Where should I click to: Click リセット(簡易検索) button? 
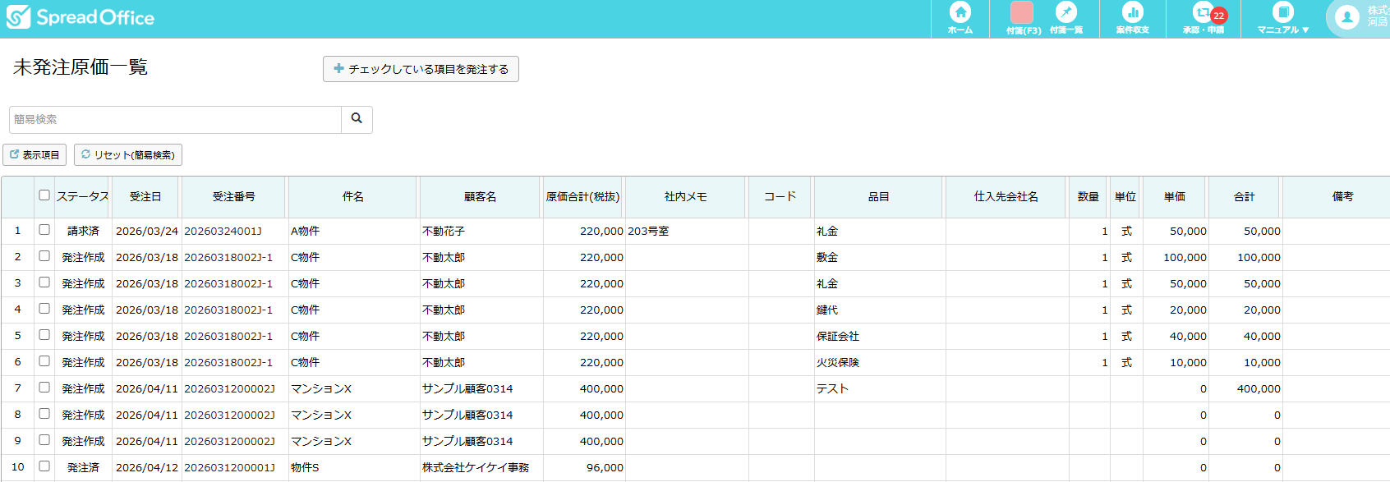tap(128, 154)
